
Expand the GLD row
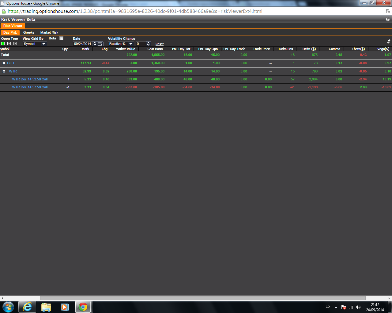(4, 63)
